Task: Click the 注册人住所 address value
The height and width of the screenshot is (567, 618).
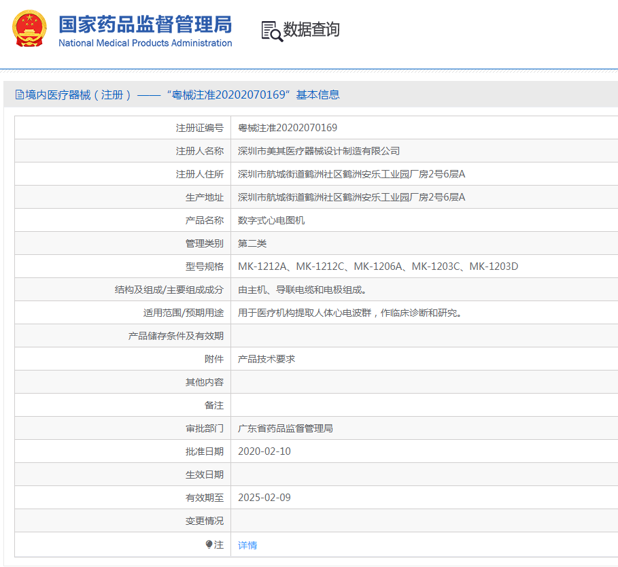Action: tap(351, 174)
